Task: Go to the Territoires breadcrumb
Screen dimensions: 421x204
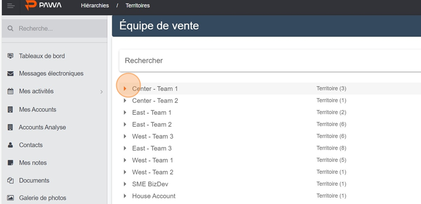Action: [138, 5]
